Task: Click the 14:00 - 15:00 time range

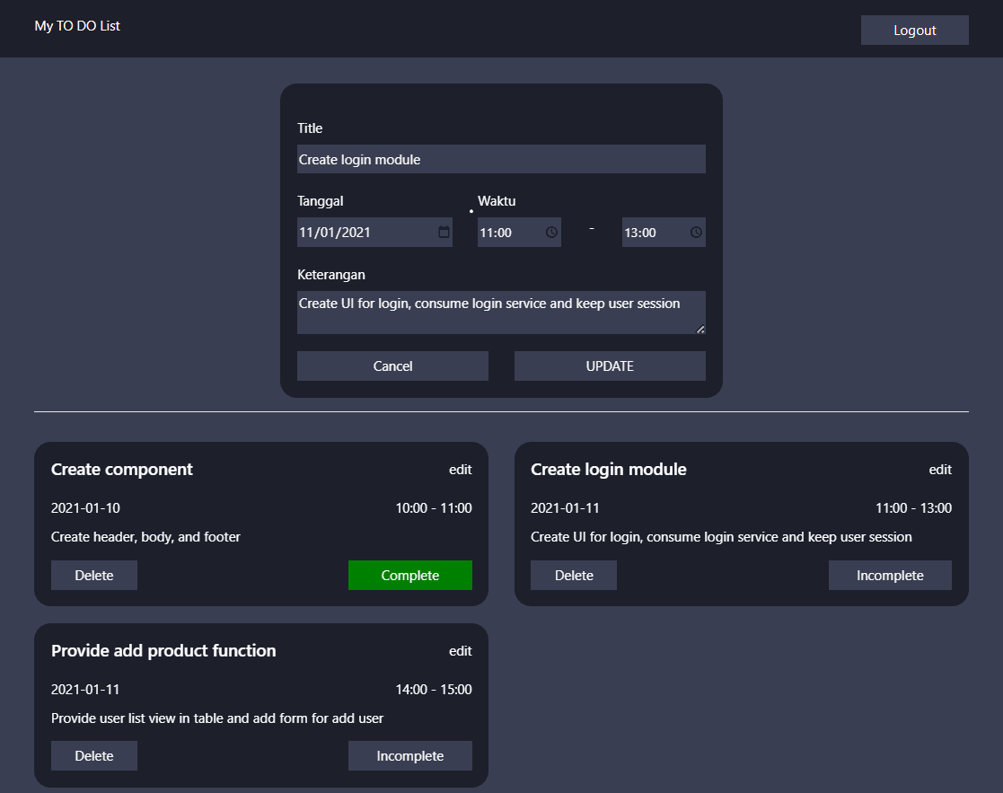Action: coord(434,690)
